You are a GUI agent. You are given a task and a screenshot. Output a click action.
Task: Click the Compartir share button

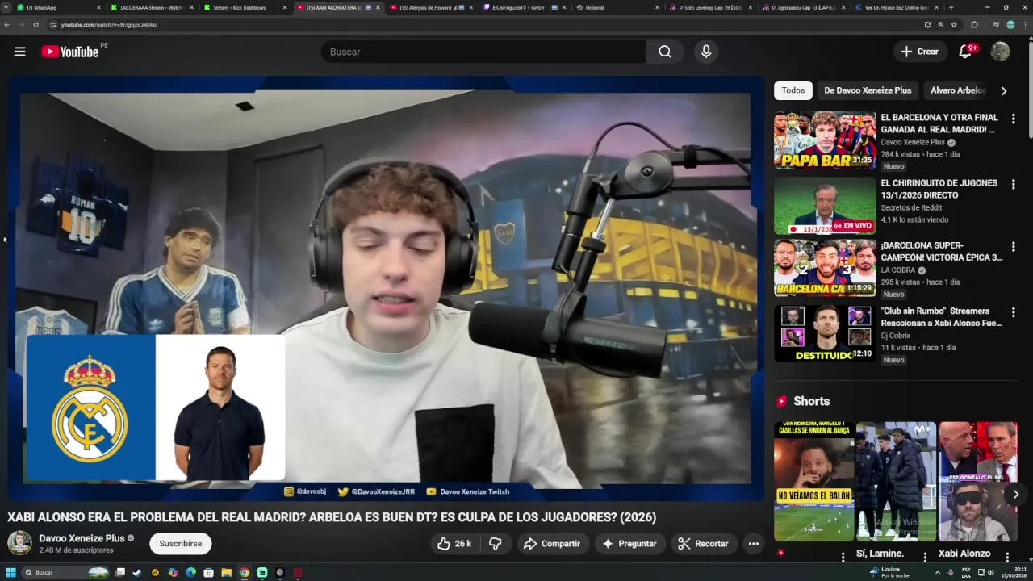(x=552, y=544)
